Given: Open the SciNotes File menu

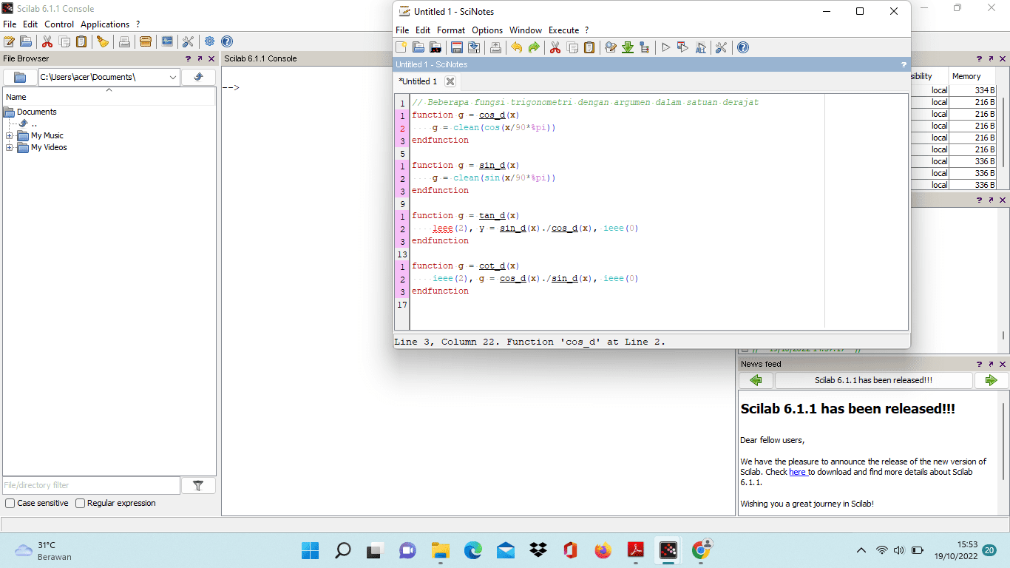Looking at the screenshot, I should click(402, 30).
